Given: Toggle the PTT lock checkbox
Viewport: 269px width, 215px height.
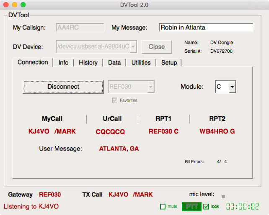Looking at the screenshot, I should [206, 206].
